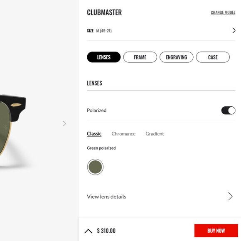Select the CASE customization tab

213,57
